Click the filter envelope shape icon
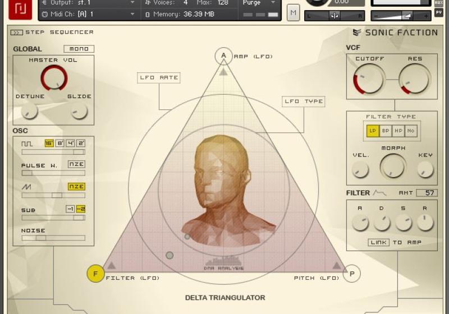449x314 pixels. tap(380, 193)
